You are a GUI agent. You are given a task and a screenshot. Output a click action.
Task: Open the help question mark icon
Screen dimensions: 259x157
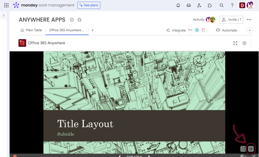point(232,5)
